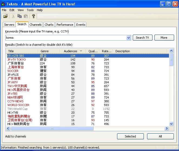Select the HK>凤凰资讯台 channel row
179x151 pixels.
tap(88, 90)
